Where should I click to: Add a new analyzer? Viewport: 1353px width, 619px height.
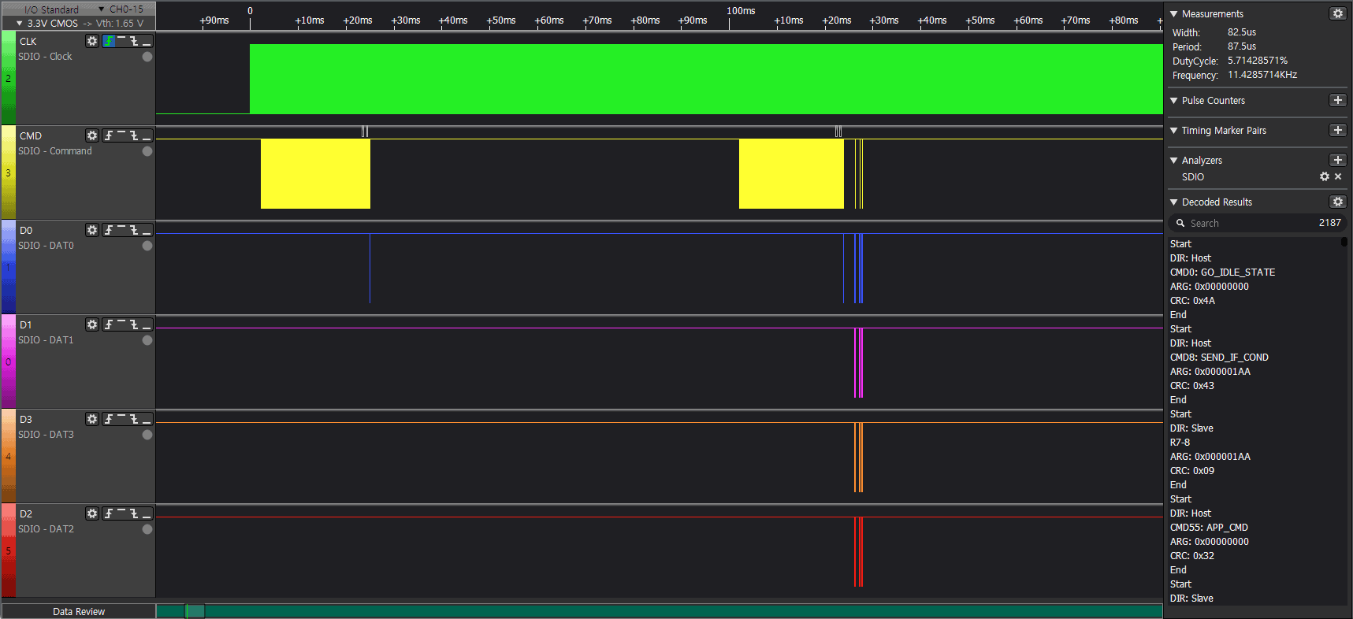[x=1337, y=160]
